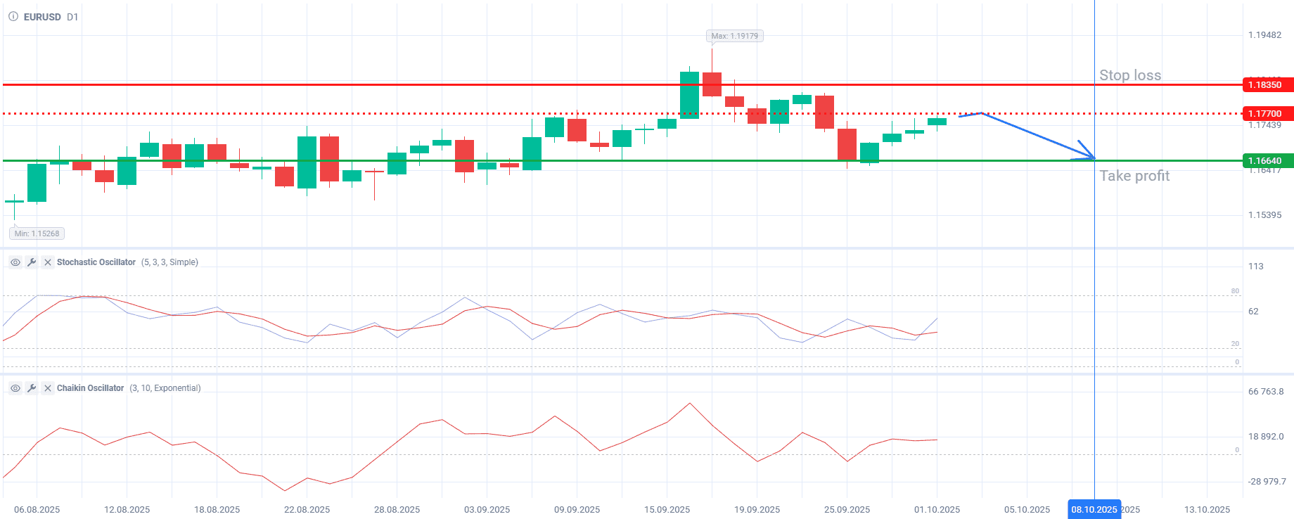The height and width of the screenshot is (519, 1294).
Task: Click the Stop loss text label
Action: (x=1130, y=75)
